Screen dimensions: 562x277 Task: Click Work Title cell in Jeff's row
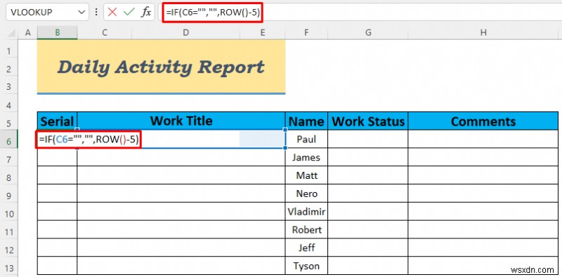181,248
